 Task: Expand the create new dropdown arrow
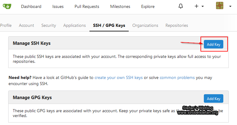203,6
